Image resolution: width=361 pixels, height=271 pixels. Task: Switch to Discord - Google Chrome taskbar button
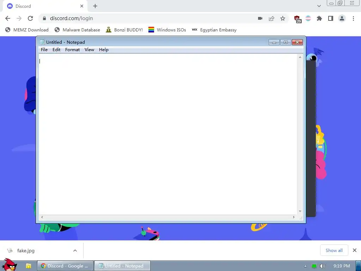click(65, 266)
